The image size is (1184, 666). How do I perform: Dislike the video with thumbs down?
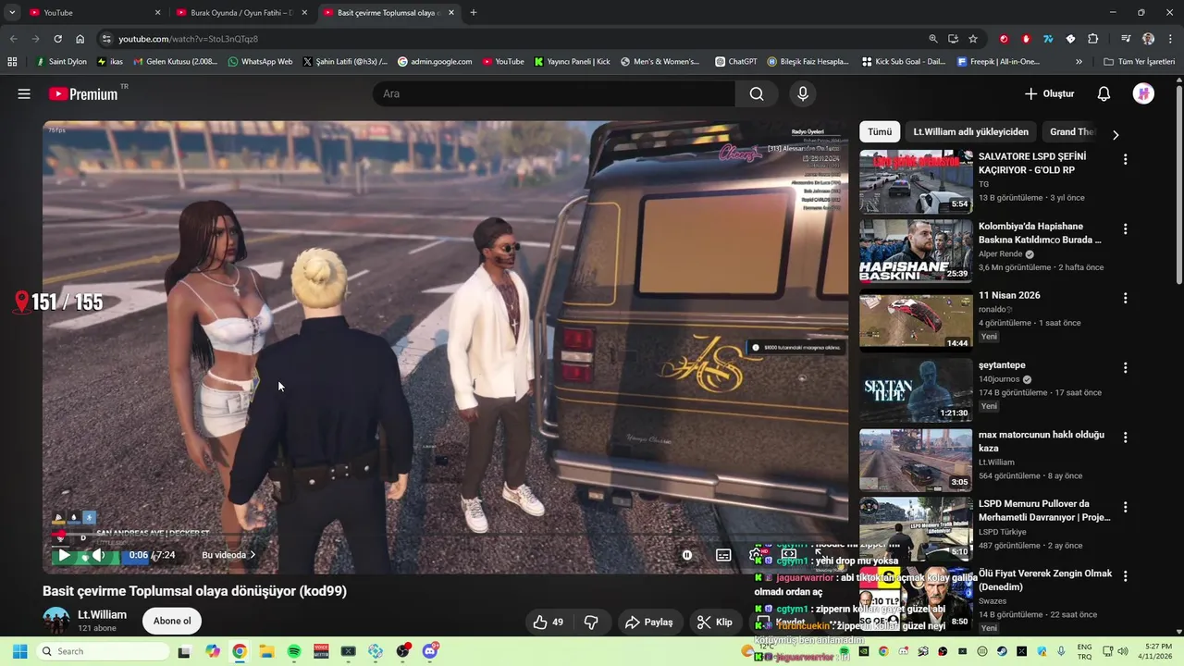(x=591, y=623)
